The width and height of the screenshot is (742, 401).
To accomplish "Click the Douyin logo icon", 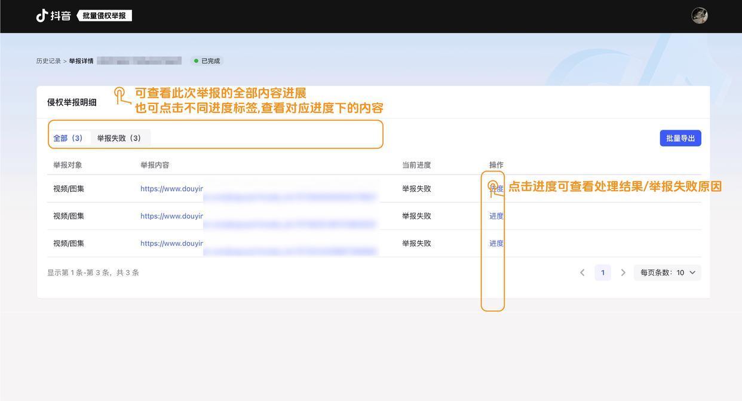I will (42, 16).
